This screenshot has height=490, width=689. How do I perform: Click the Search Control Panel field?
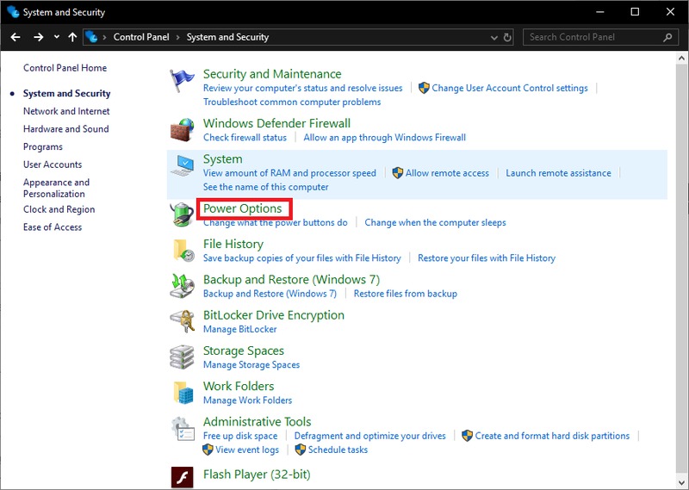coord(594,38)
